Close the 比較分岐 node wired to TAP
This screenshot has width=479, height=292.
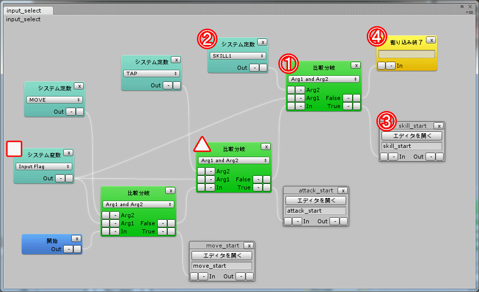(x=266, y=147)
